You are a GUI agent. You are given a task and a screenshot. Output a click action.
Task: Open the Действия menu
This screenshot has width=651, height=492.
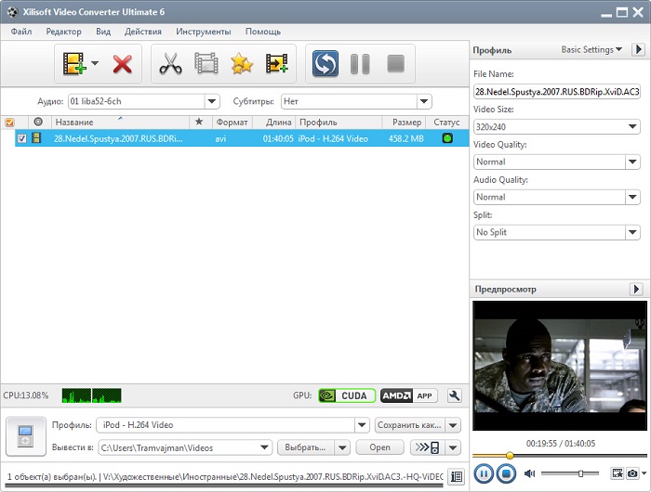tap(143, 32)
